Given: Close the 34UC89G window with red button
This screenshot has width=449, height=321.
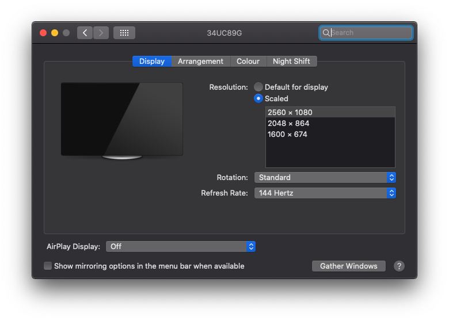Looking at the screenshot, I should pyautogui.click(x=43, y=33).
